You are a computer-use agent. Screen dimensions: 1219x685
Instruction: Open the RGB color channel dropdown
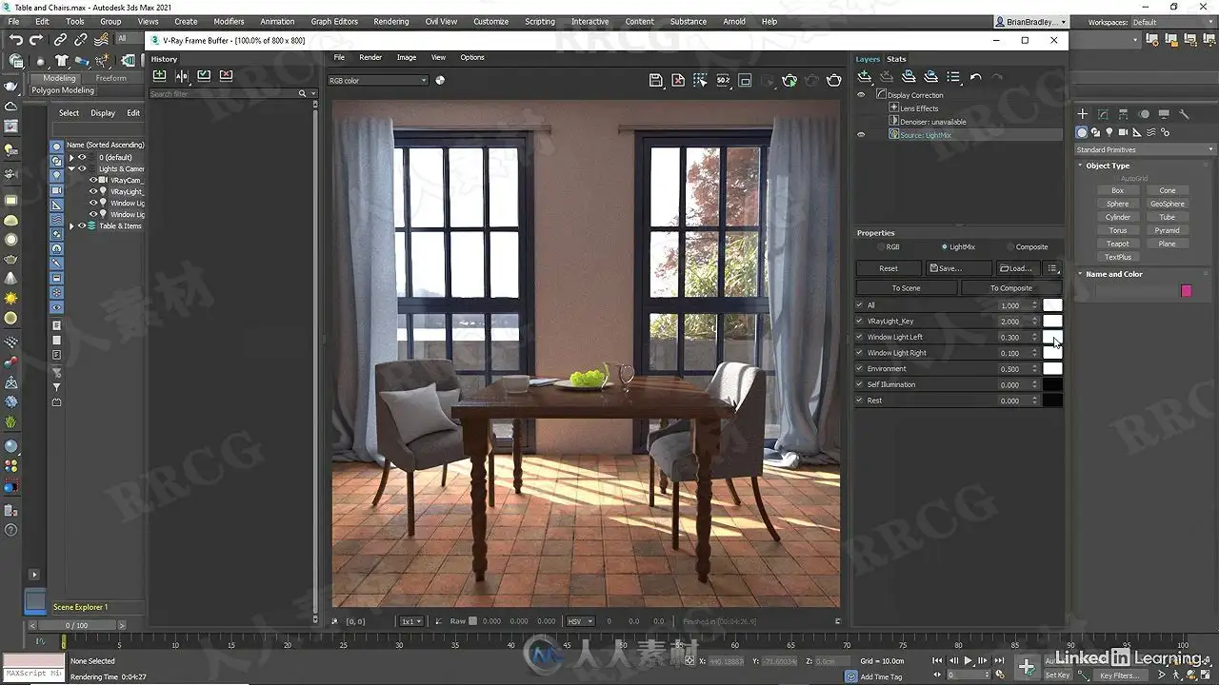tap(378, 81)
